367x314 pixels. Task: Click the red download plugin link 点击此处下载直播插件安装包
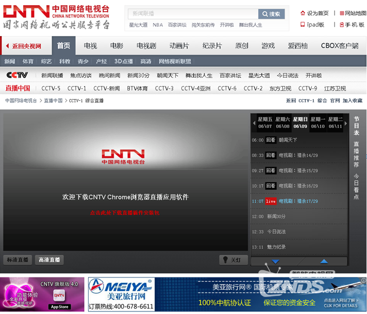[x=125, y=213]
